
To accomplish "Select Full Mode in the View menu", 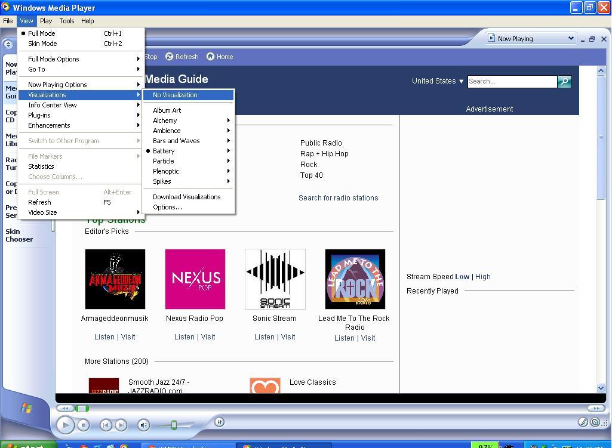I will tap(81, 33).
